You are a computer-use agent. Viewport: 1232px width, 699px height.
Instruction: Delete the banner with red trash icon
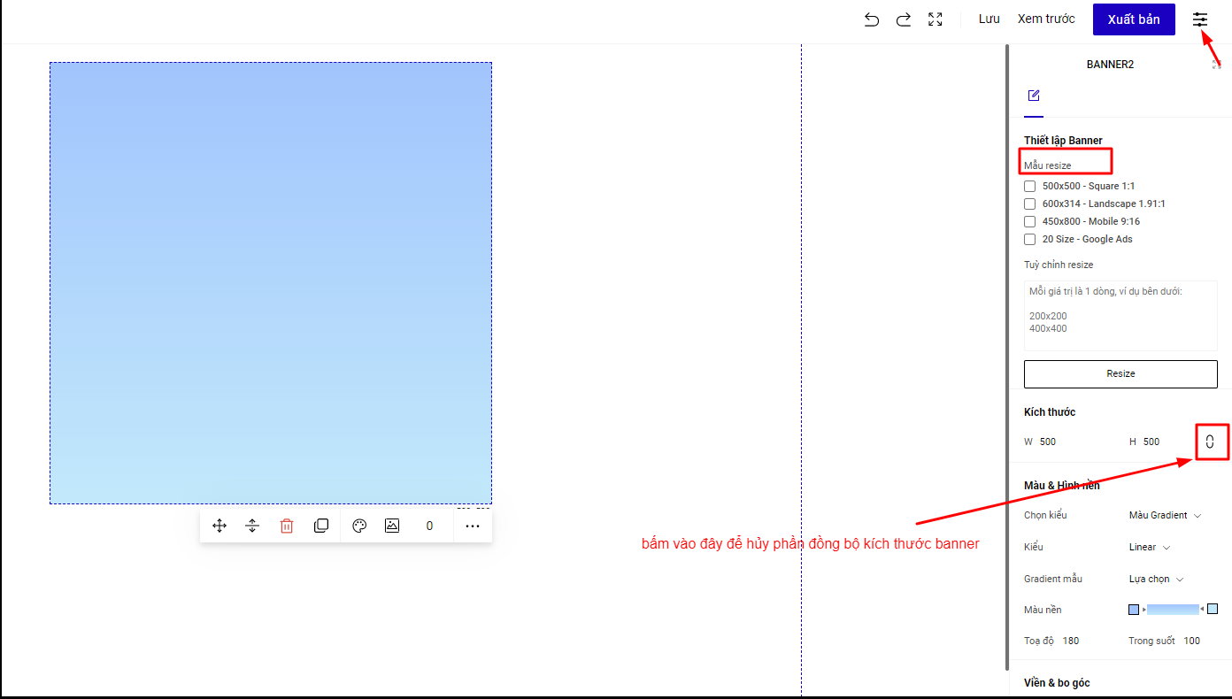[287, 526]
